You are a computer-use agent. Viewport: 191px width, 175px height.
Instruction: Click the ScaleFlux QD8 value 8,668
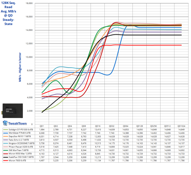tap(84, 157)
